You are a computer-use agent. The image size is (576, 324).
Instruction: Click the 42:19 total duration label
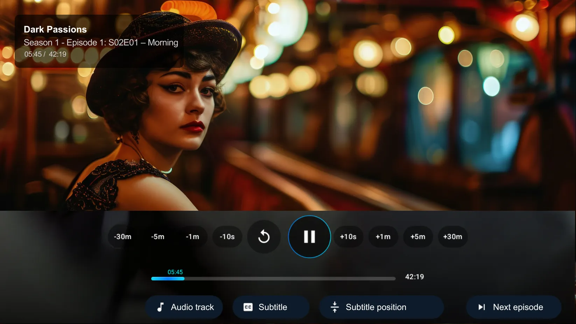click(x=414, y=277)
